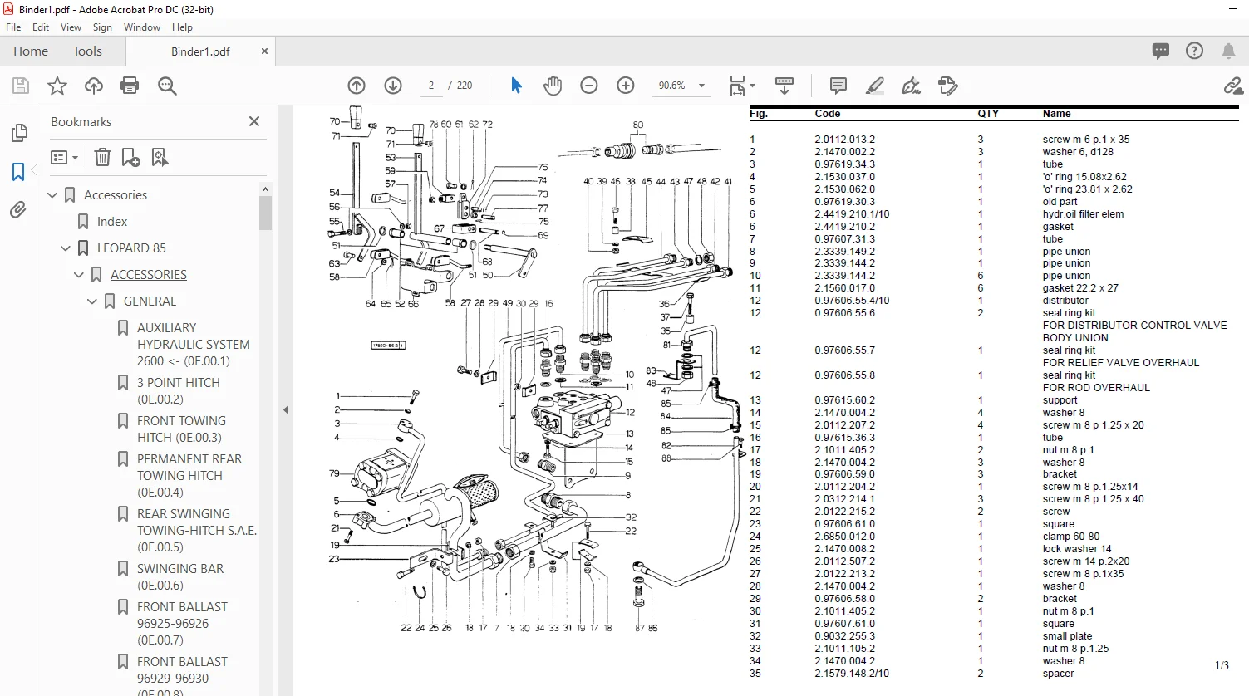Delete the selected bookmark with trash icon
Screen dimensions: 1249x696
point(102,157)
